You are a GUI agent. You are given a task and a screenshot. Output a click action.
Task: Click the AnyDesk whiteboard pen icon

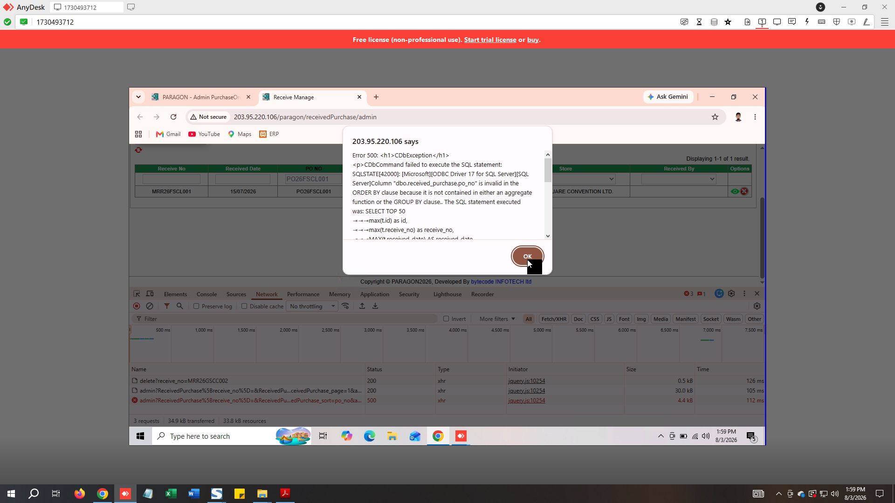(x=867, y=22)
